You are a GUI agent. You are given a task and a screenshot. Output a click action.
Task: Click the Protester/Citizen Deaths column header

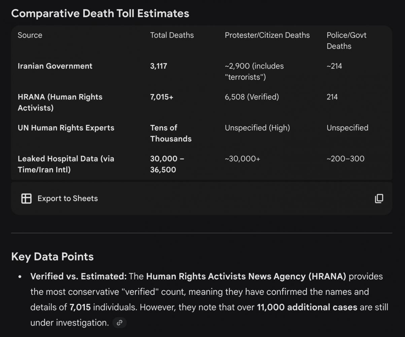pyautogui.click(x=267, y=35)
